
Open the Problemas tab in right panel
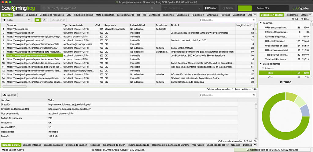pyautogui.click(x=292, y=15)
